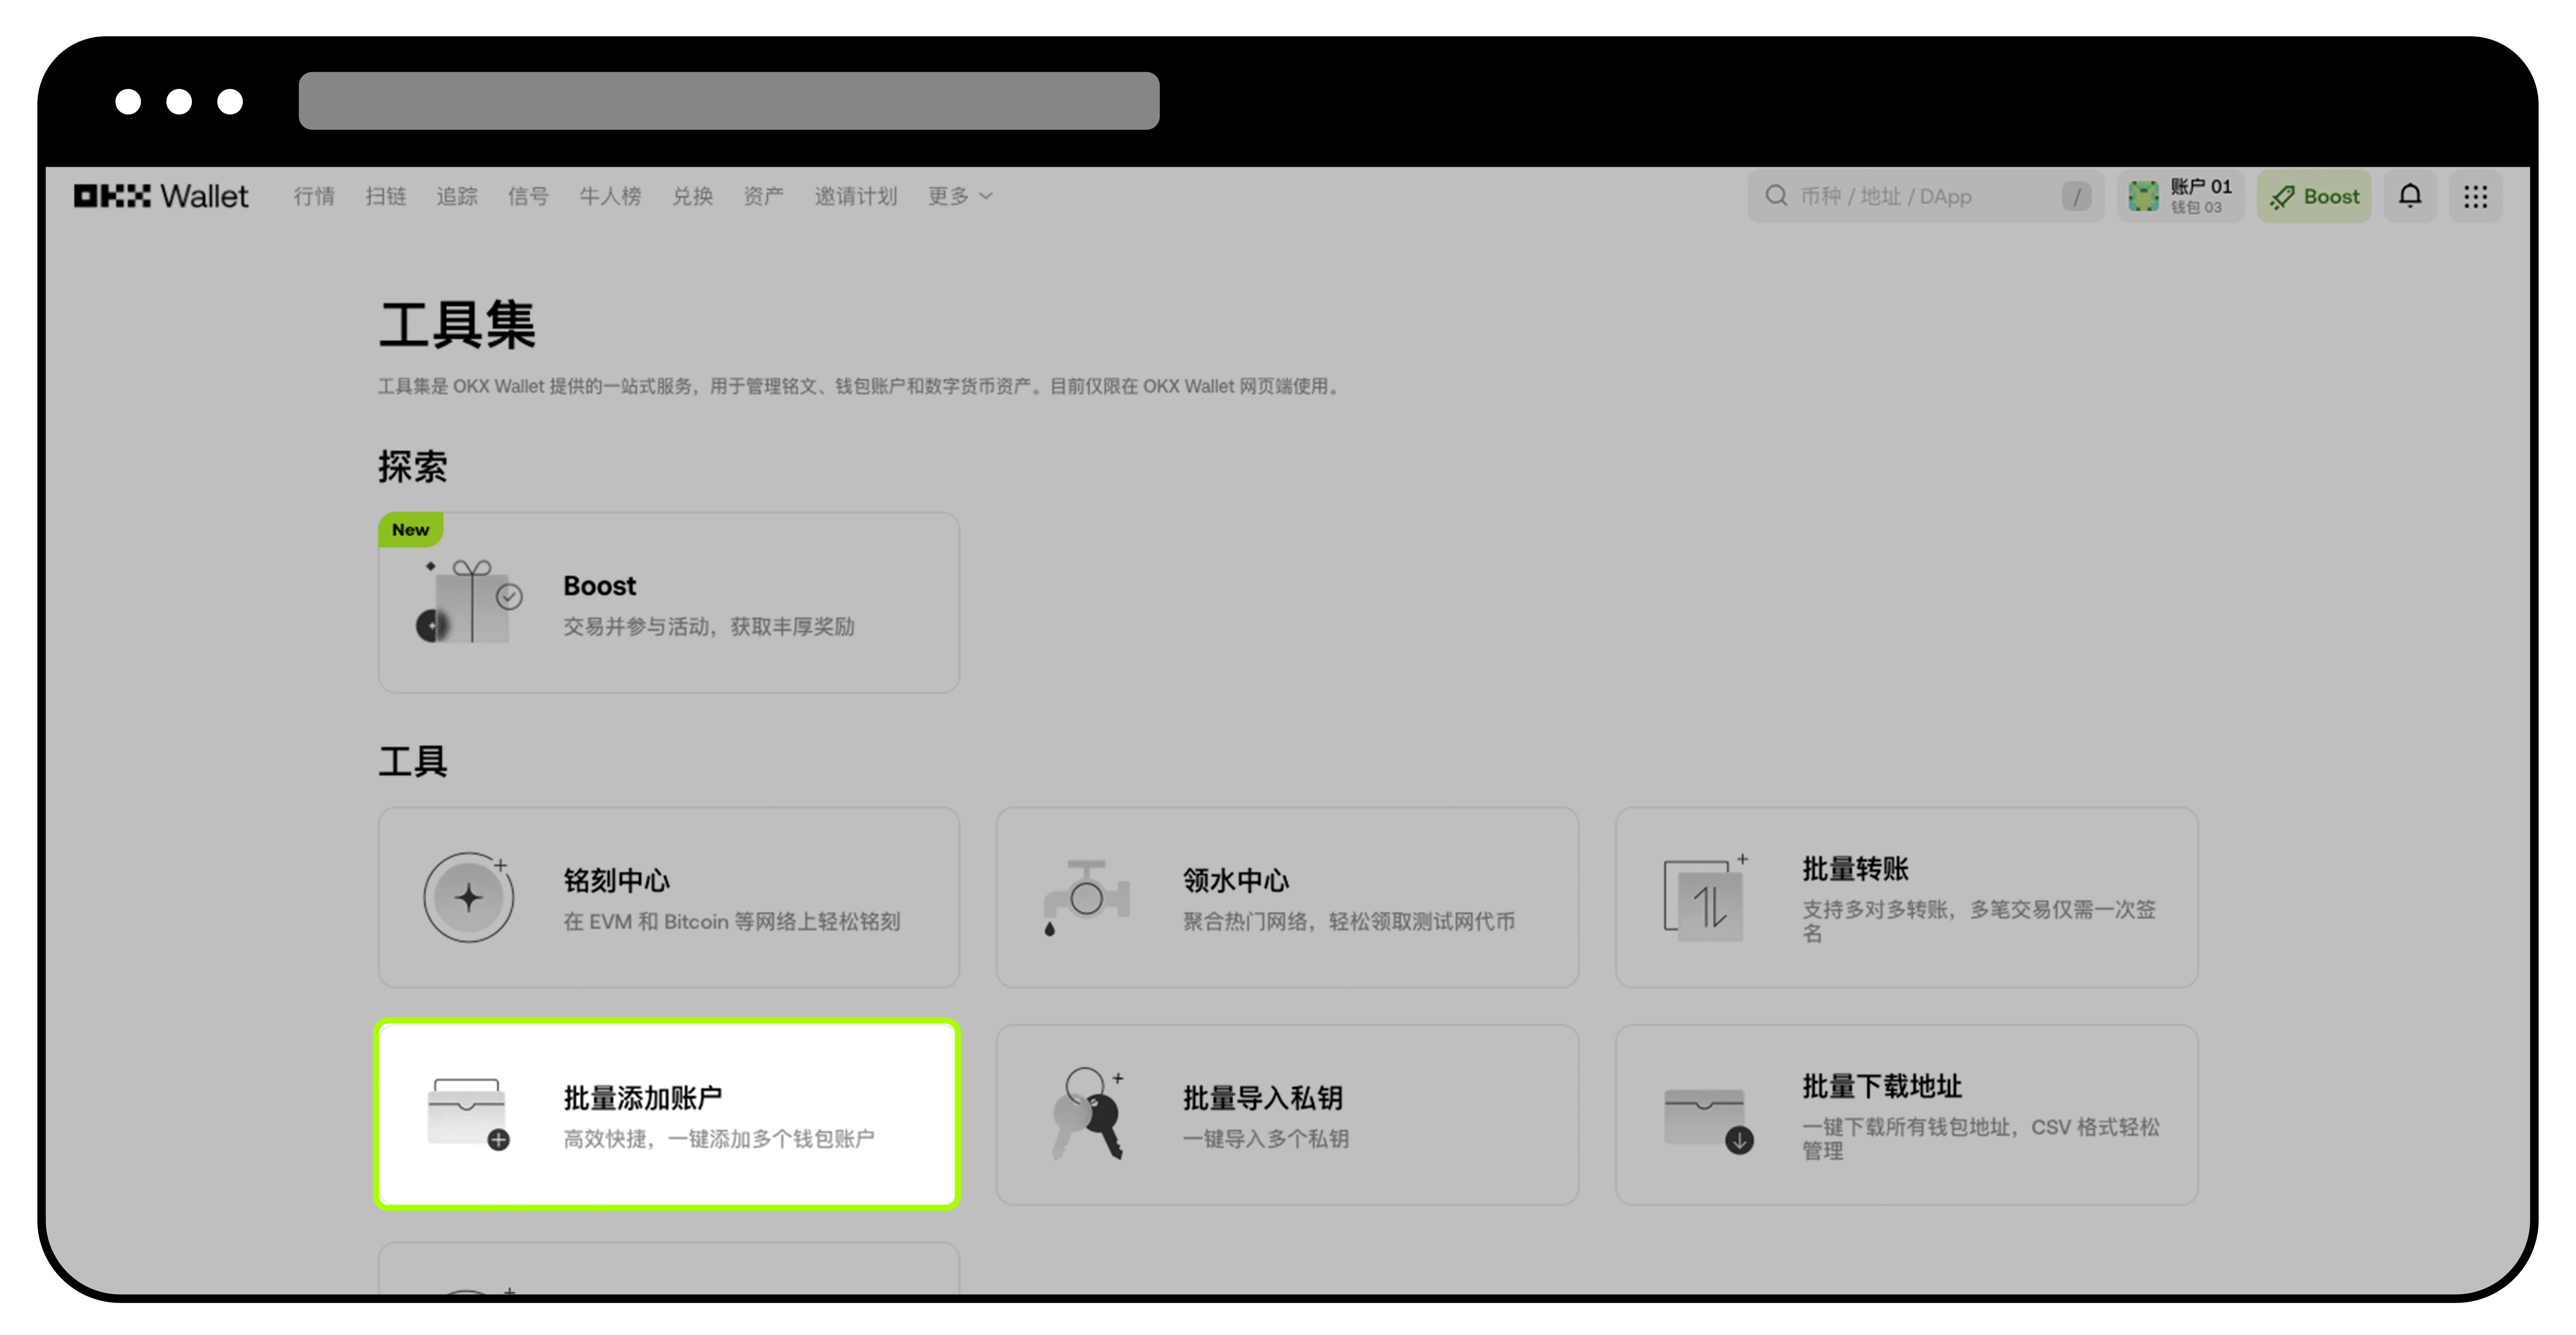This screenshot has height=1335, width=2576.
Task: Select the 兑换 navigation item
Action: point(692,196)
